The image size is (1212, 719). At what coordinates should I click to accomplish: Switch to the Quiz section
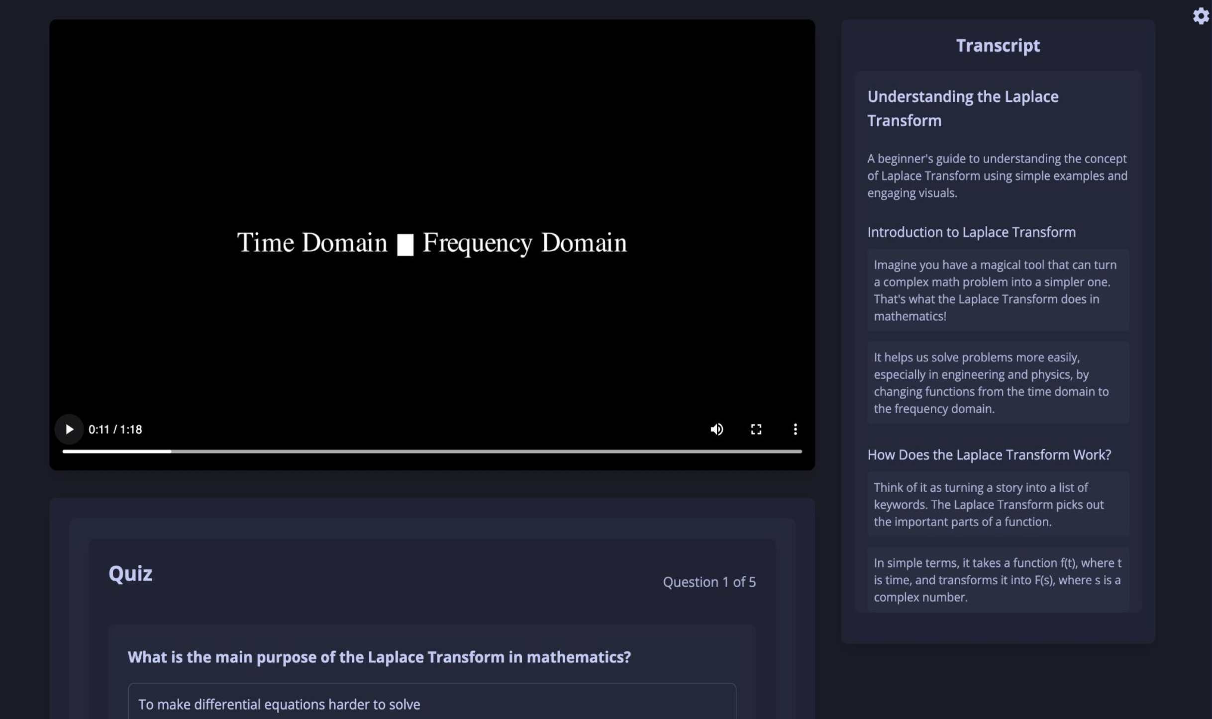pyautogui.click(x=130, y=573)
